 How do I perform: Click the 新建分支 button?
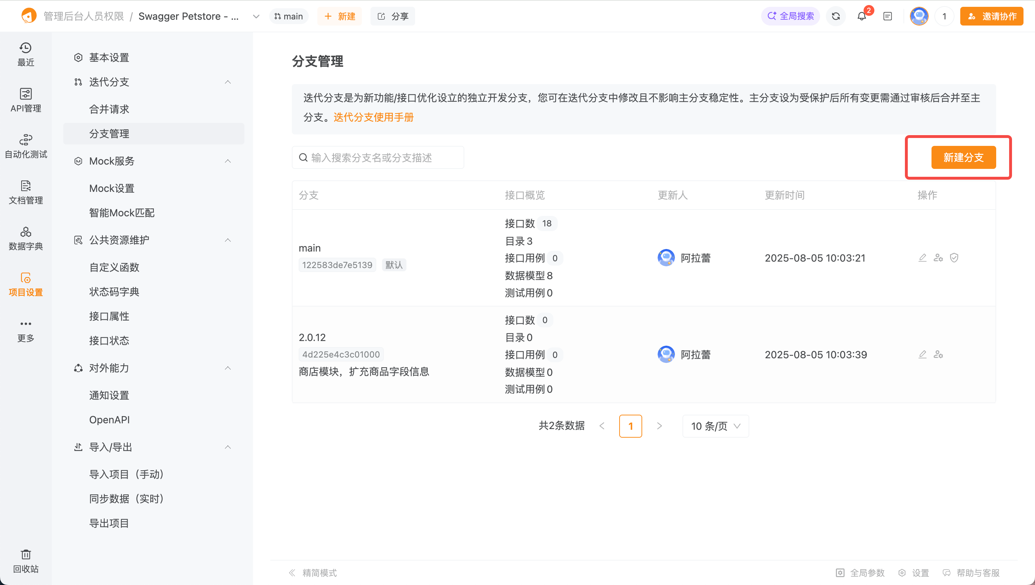pyautogui.click(x=963, y=157)
